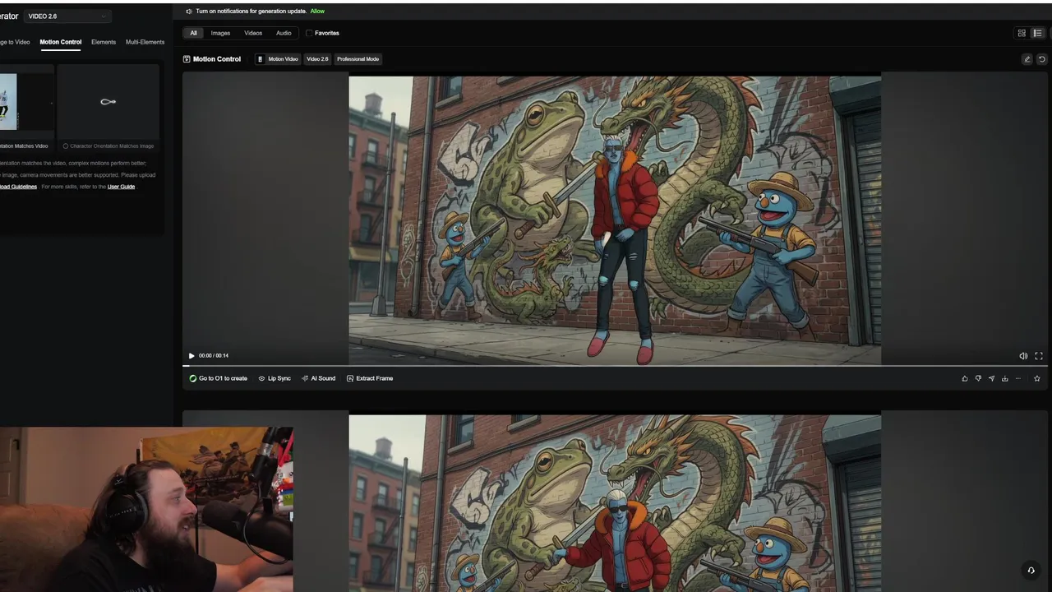Click the edit pencil icon for Motion Control

pyautogui.click(x=1027, y=59)
